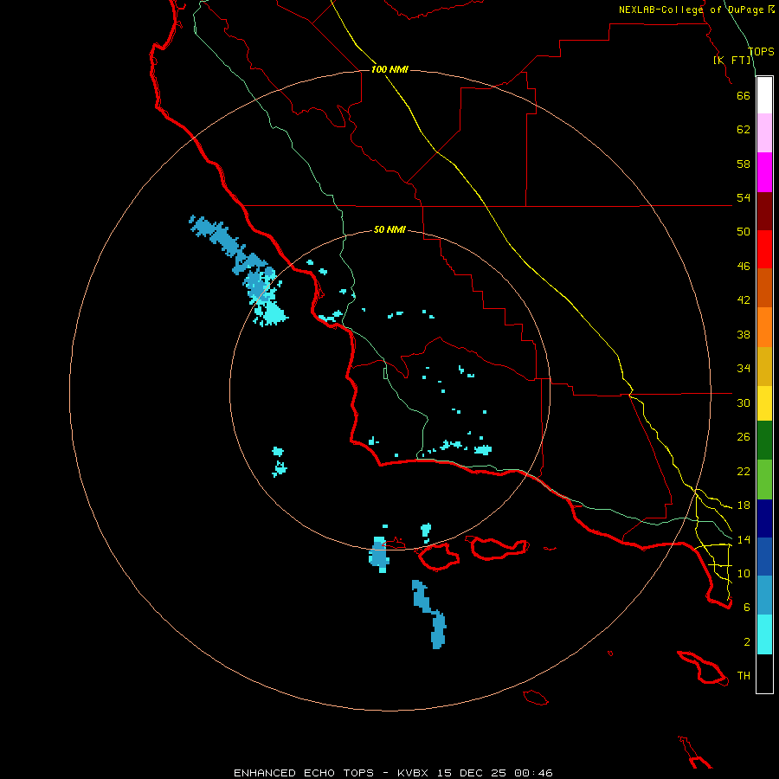Select the legend value 54

tap(744, 197)
